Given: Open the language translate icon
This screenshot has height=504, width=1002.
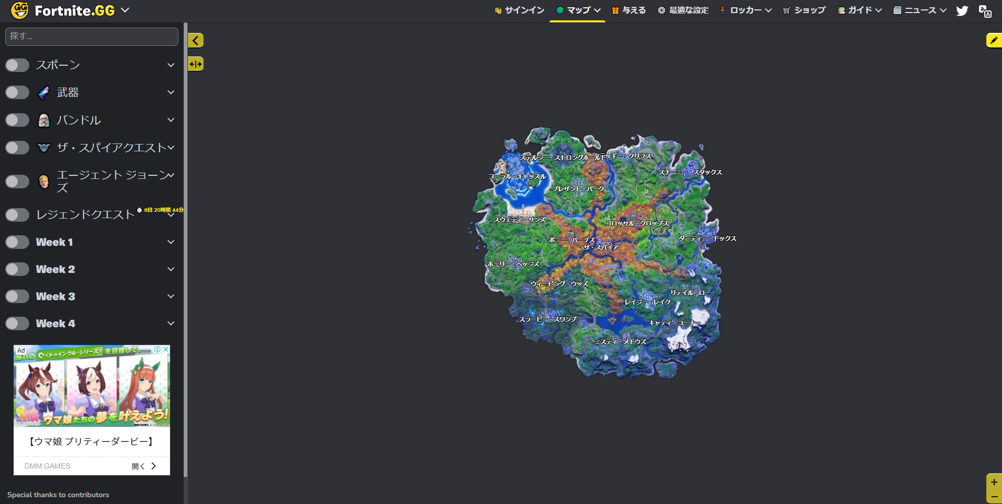Looking at the screenshot, I should click(985, 11).
